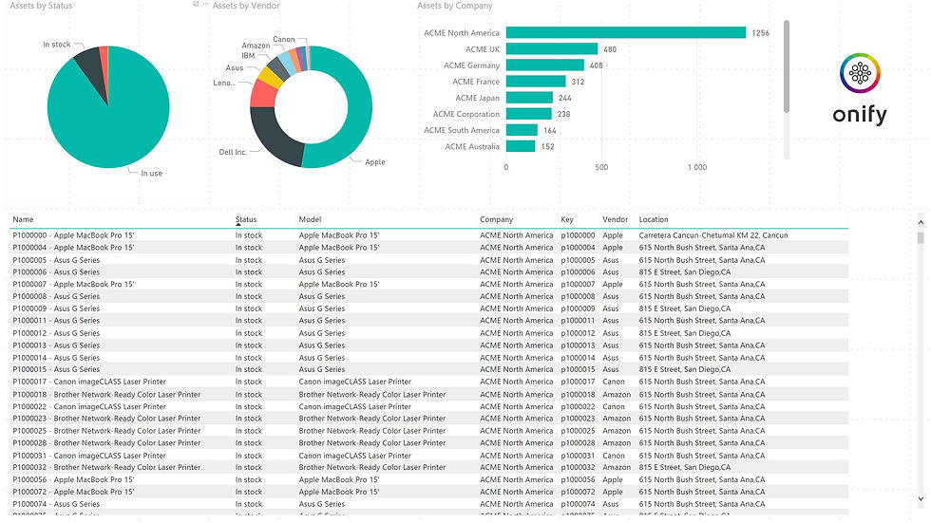Click the name cell P1000005 - Asus G Series
This screenshot has height=523, width=931.
pyautogui.click(x=56, y=260)
